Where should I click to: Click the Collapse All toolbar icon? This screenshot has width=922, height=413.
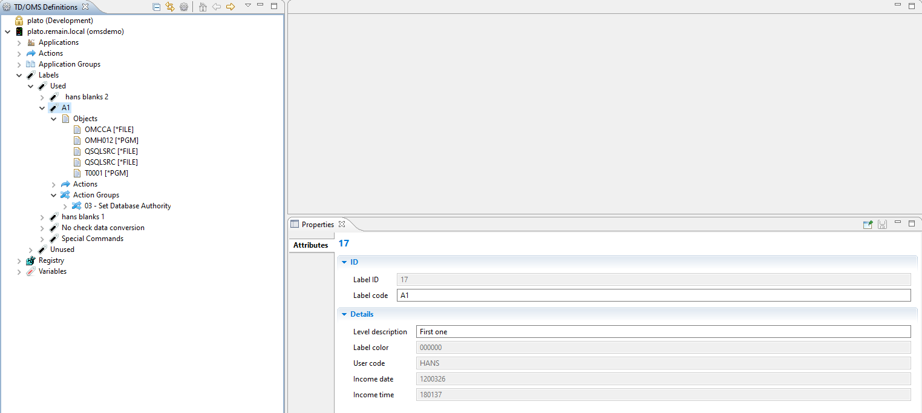(157, 7)
